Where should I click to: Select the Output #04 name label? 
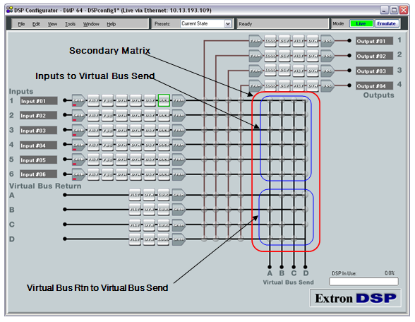coord(374,86)
